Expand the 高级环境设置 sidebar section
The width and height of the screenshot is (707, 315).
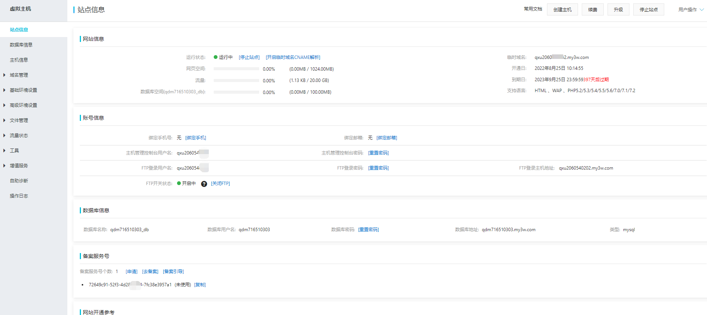[23, 105]
